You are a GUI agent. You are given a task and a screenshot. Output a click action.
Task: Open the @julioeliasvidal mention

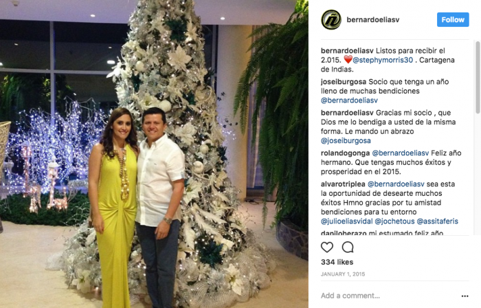(x=346, y=221)
